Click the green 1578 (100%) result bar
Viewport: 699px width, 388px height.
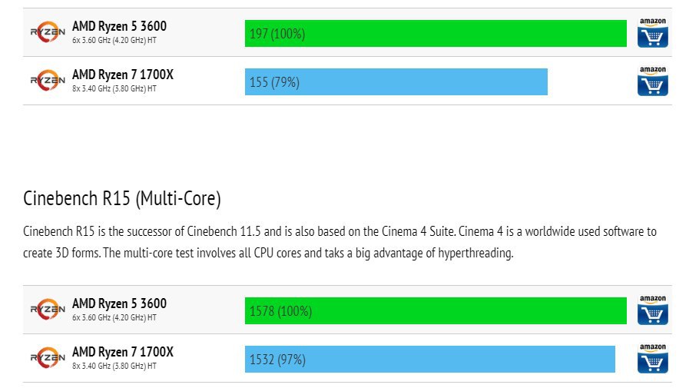[436, 311]
